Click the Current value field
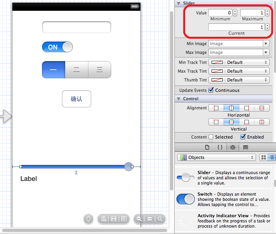Viewport: 276px width, 234px height. (x=236, y=27)
